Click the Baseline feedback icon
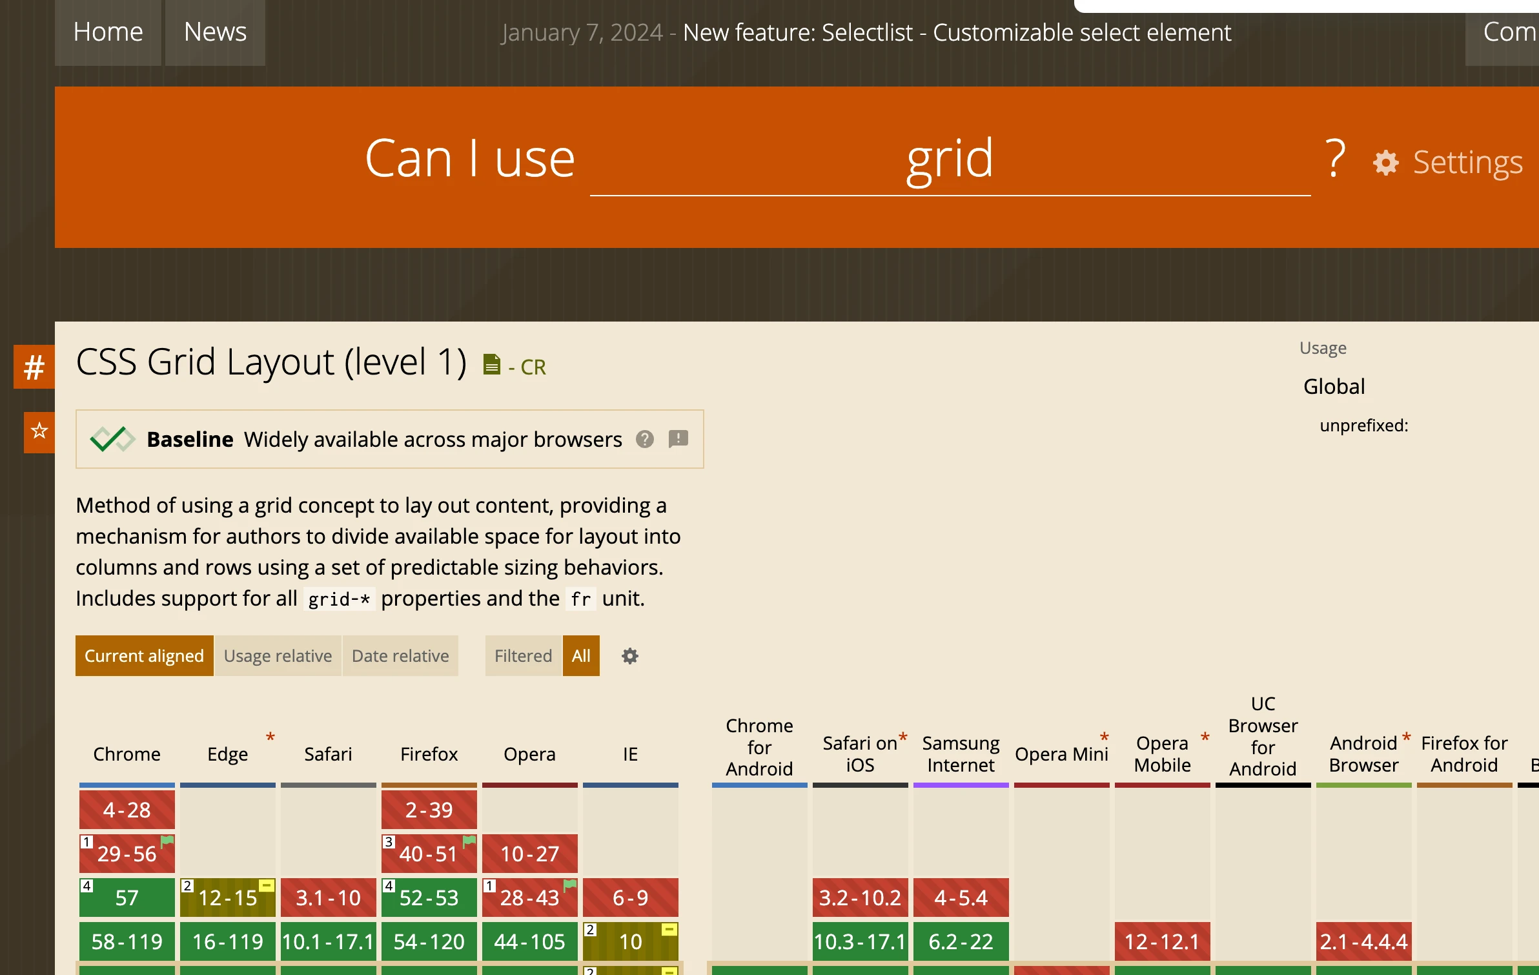 pyautogui.click(x=678, y=440)
